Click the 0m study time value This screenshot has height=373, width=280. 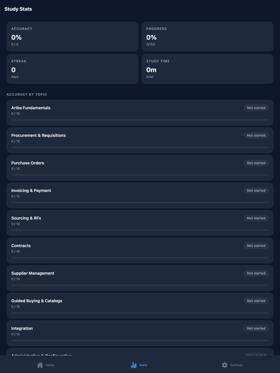pos(151,70)
